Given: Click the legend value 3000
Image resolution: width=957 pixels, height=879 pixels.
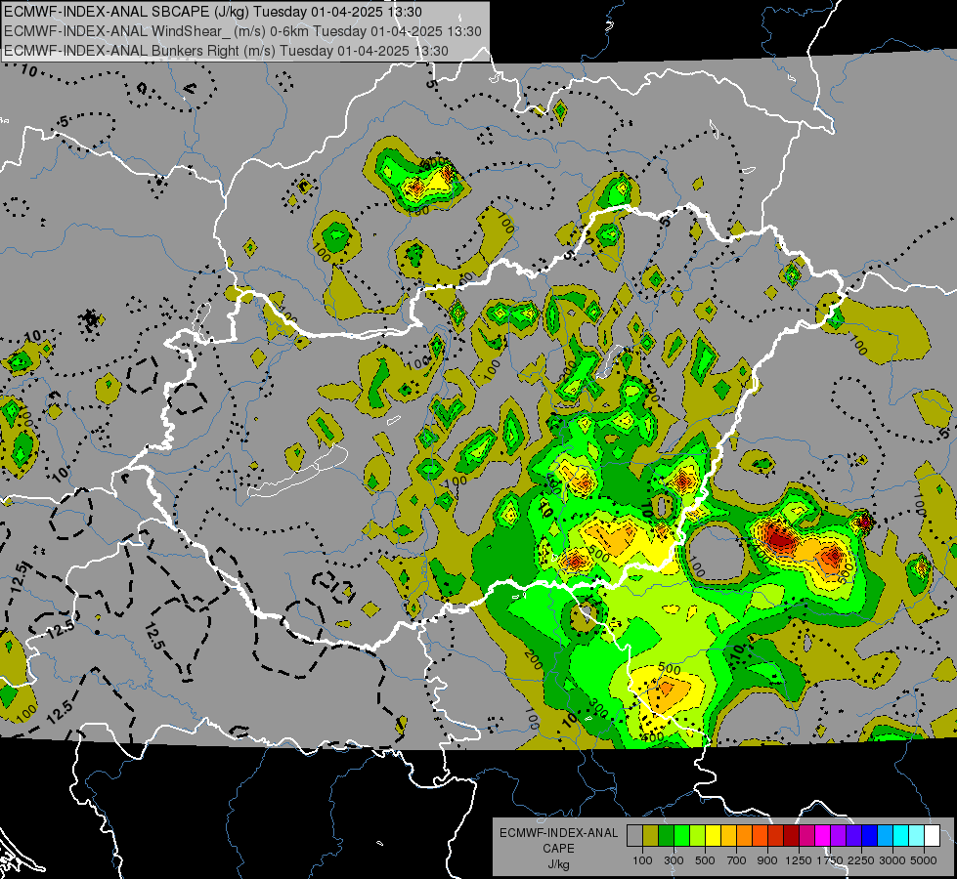Looking at the screenshot, I should pyautogui.click(x=892, y=861).
